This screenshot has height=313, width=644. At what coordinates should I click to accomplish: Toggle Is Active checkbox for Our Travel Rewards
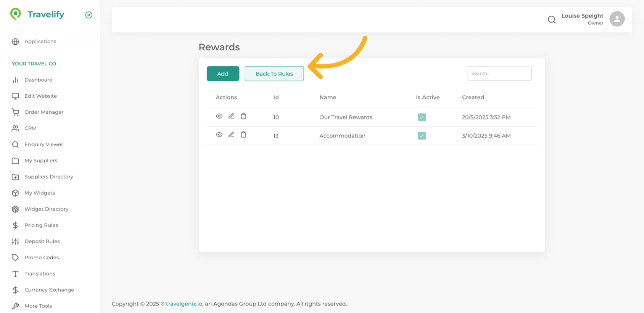[422, 117]
